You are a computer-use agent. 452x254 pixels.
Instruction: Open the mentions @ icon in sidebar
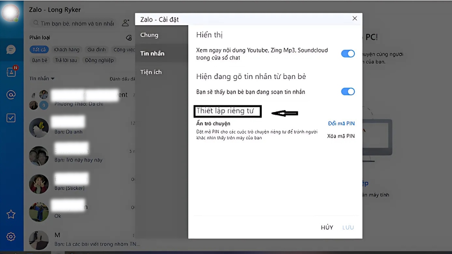11,95
